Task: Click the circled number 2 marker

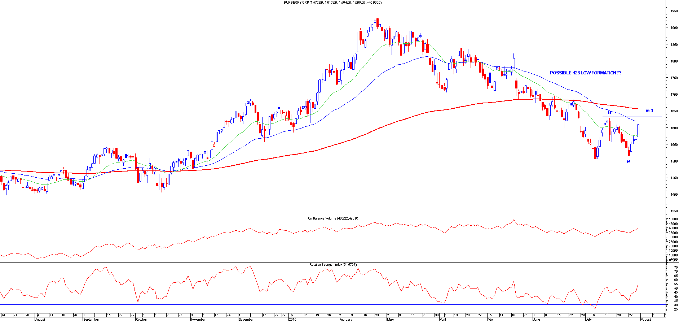Action: (x=629, y=162)
